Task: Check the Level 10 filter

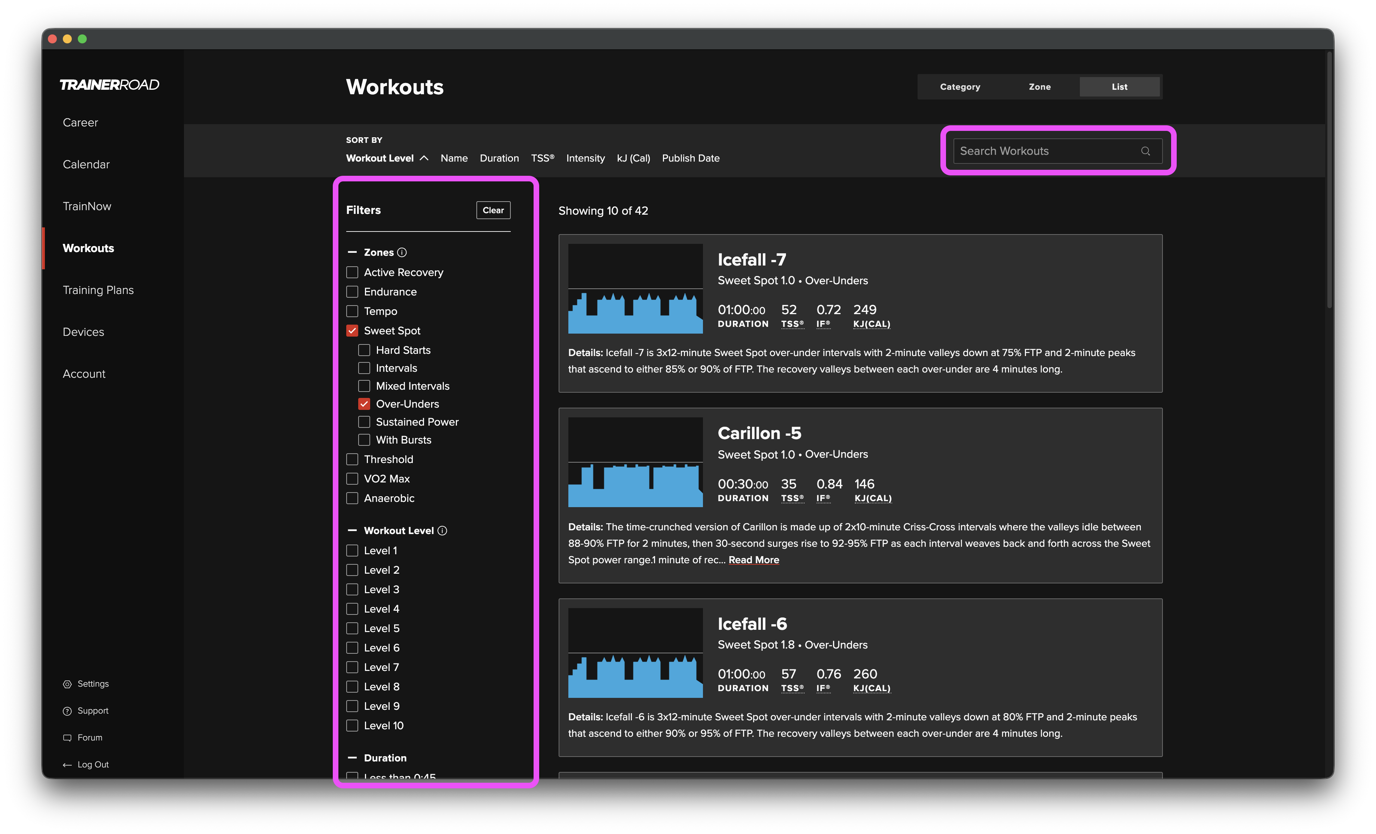Action: pos(352,726)
